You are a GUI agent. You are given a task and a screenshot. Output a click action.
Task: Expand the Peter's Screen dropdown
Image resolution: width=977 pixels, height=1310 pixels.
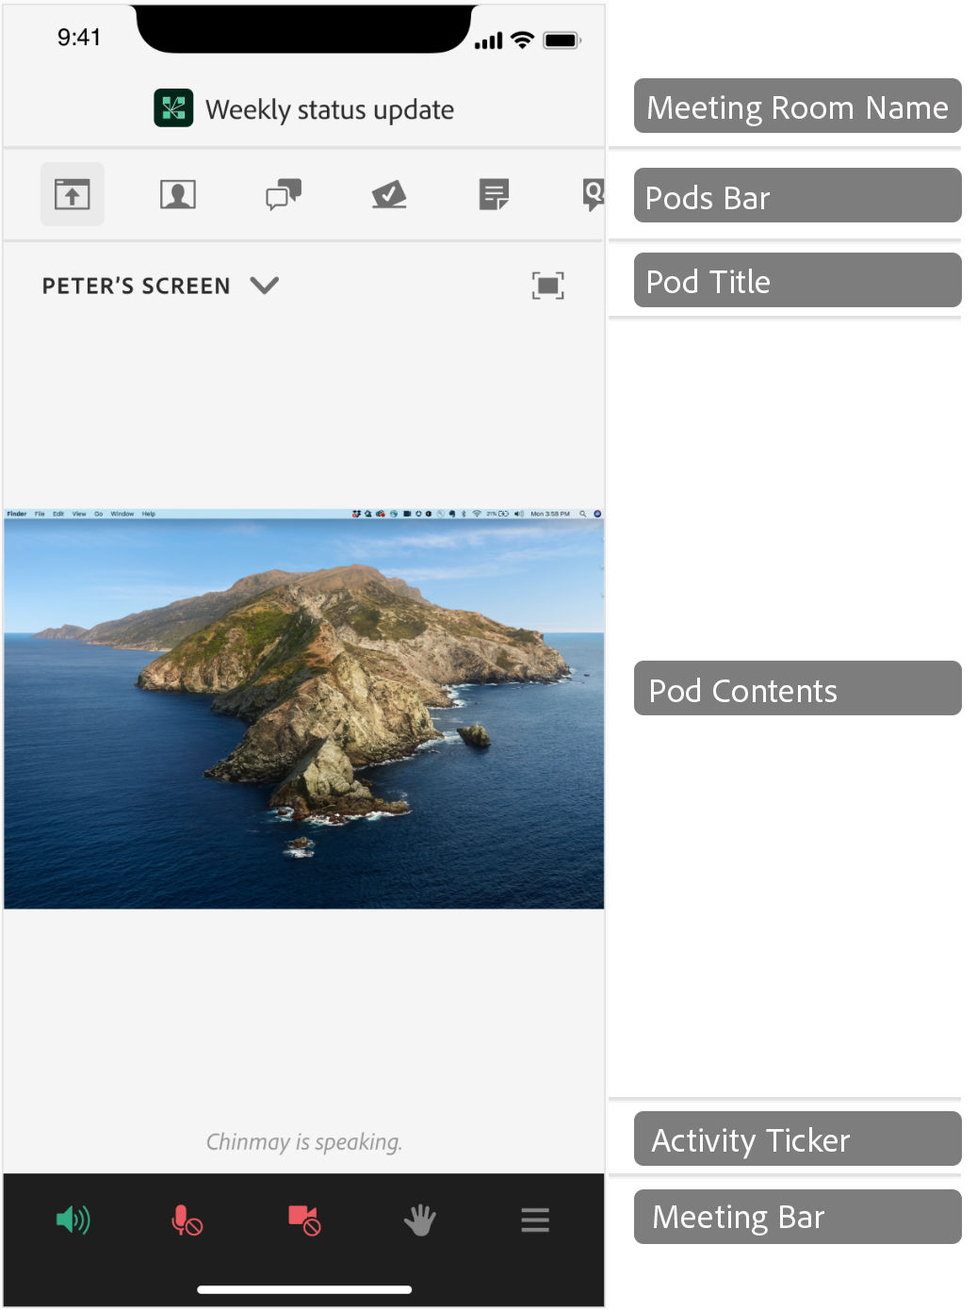pos(265,286)
